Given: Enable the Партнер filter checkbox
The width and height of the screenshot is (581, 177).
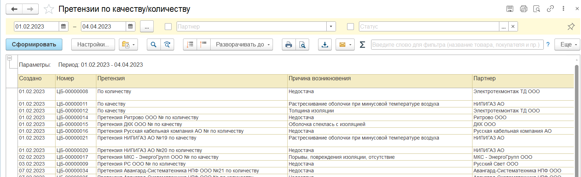Looking at the screenshot, I should point(168,26).
